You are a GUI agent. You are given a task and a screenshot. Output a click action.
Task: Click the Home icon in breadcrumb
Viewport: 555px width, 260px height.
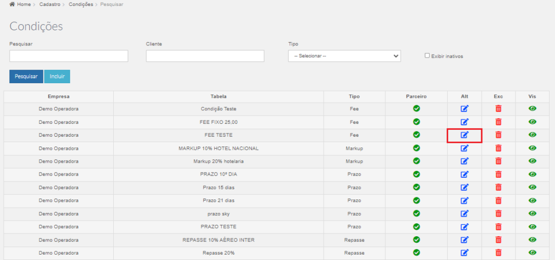(x=12, y=4)
